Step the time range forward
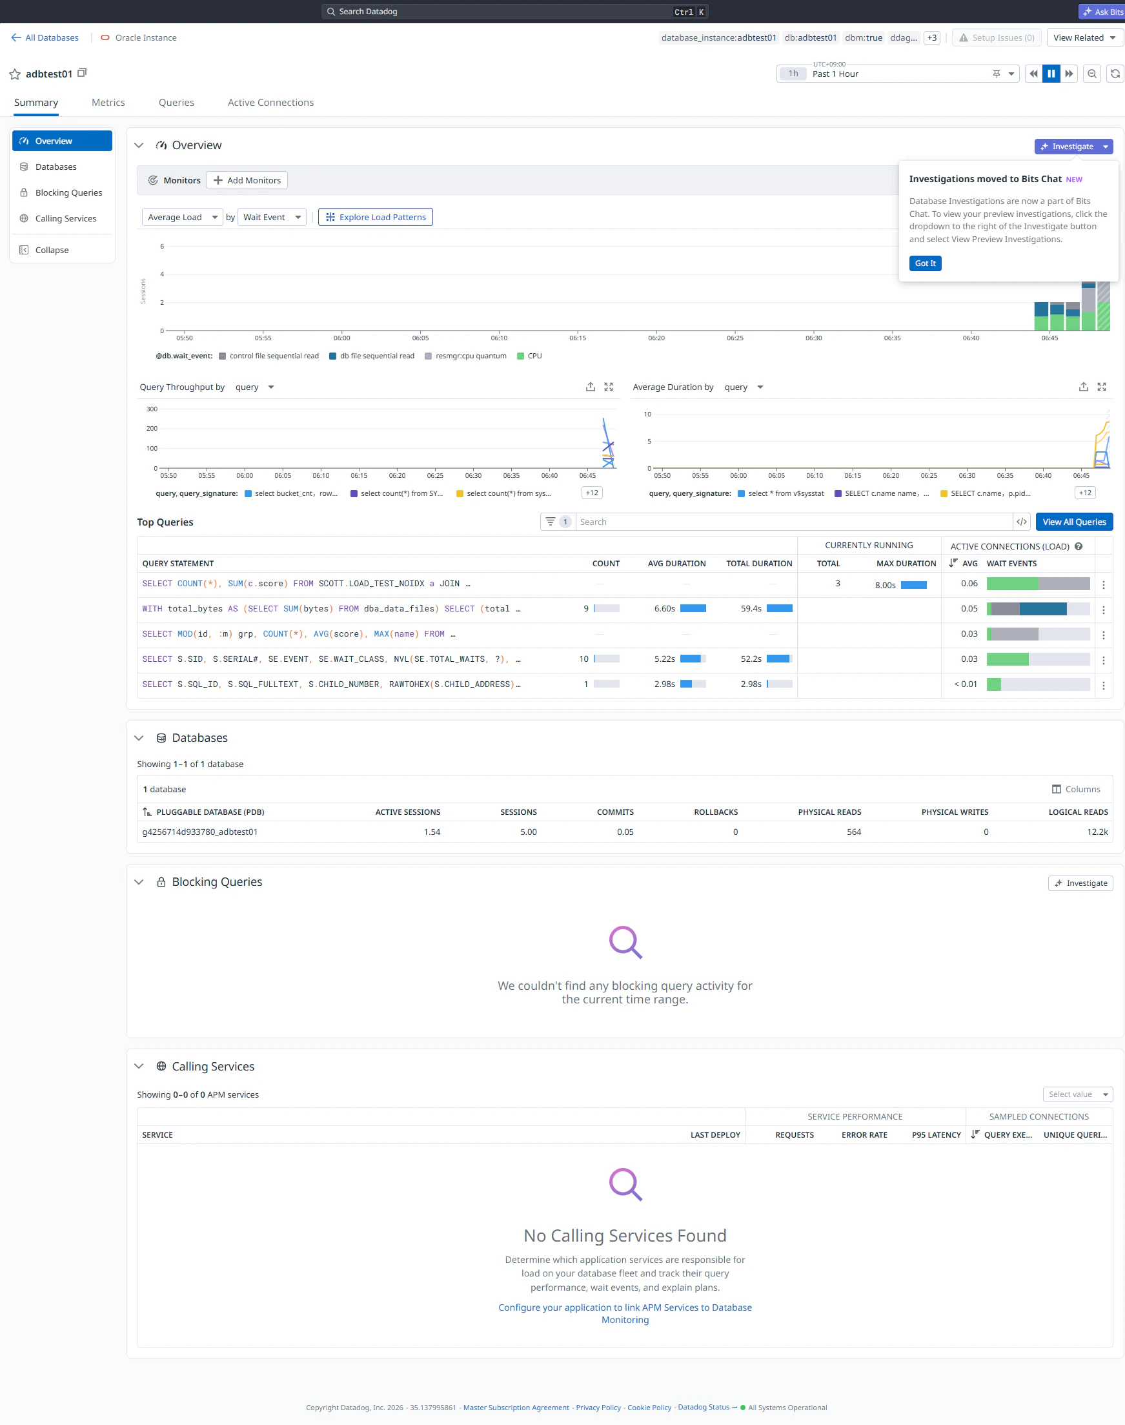Image resolution: width=1125 pixels, height=1425 pixels. click(x=1069, y=74)
